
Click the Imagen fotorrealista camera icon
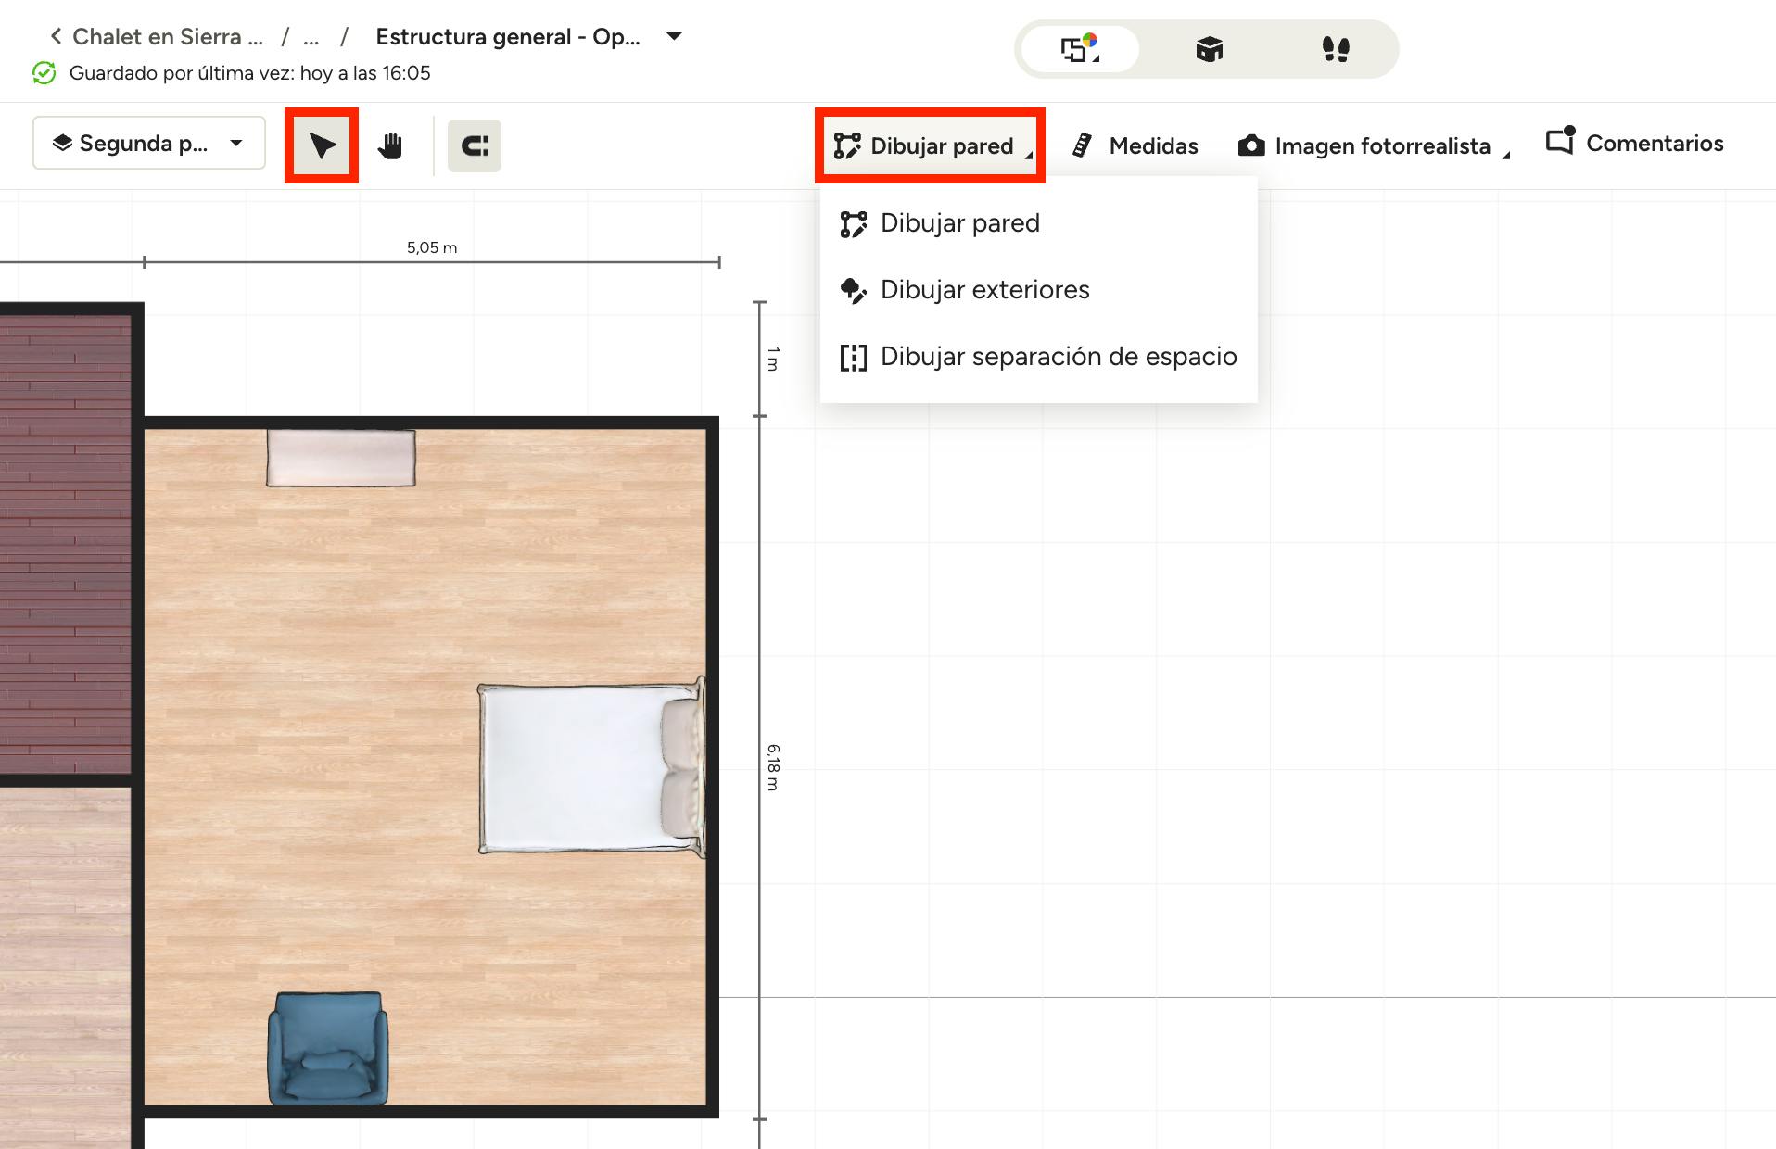1251,145
